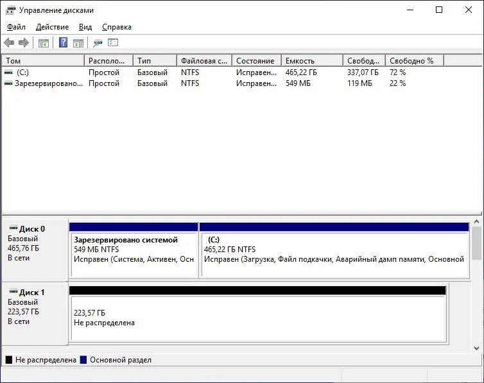The width and height of the screenshot is (484, 383).
Task: Click the rescan disks toolbar icon
Action: coord(98,43)
